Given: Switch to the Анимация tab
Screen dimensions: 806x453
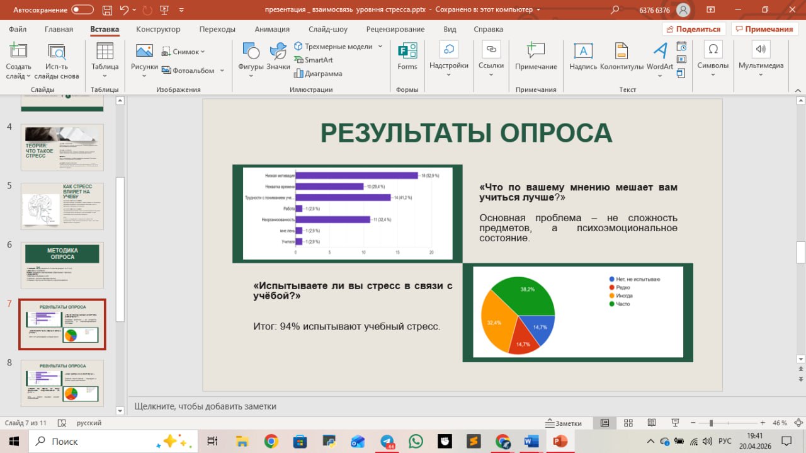Looking at the screenshot, I should (272, 29).
